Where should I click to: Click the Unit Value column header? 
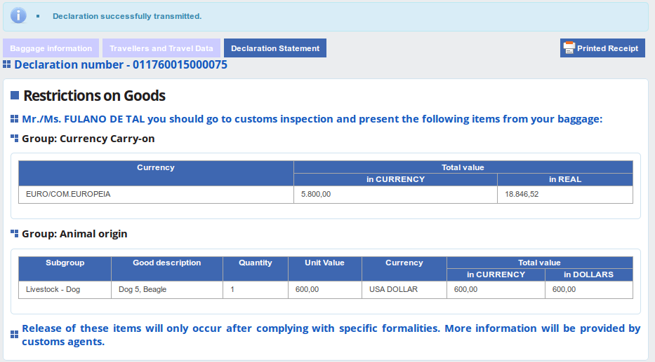(324, 263)
